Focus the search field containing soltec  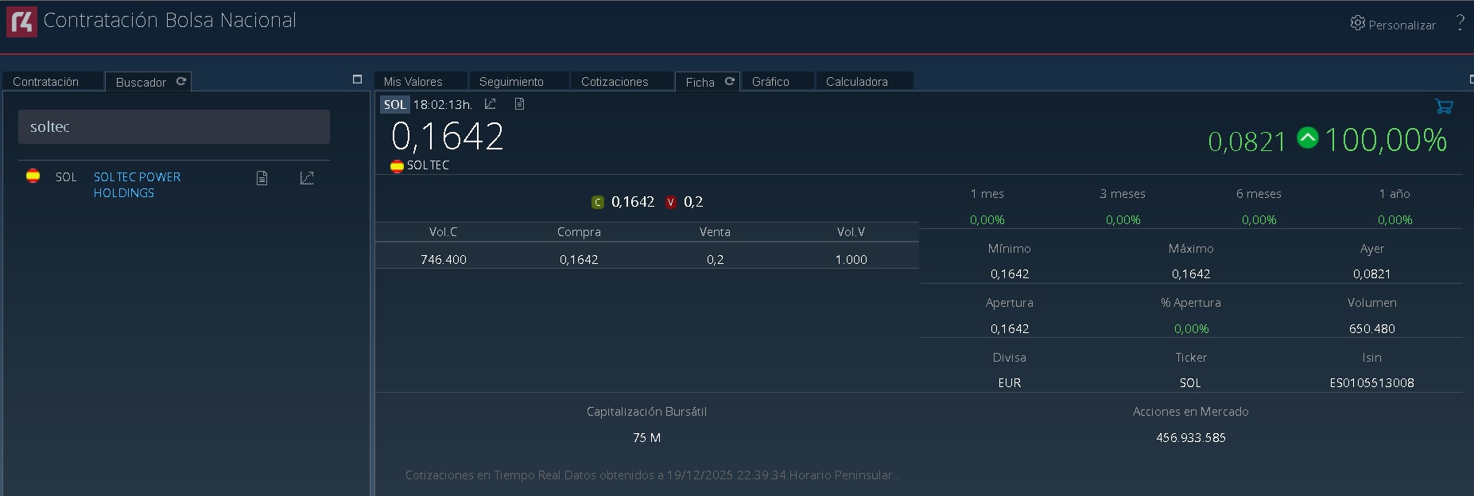pyautogui.click(x=173, y=127)
